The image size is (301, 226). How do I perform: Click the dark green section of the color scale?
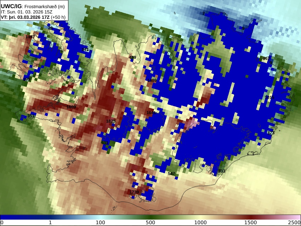click(150, 217)
